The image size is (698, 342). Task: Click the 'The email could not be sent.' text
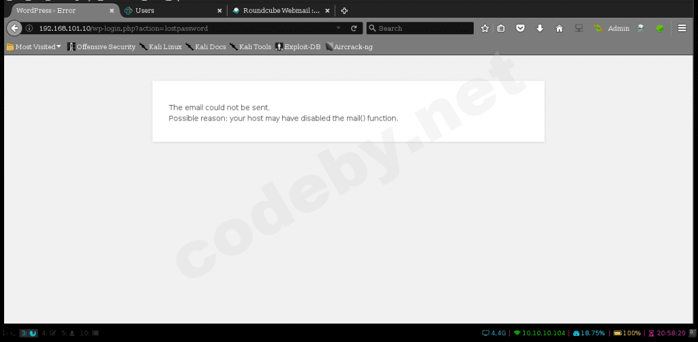click(219, 107)
